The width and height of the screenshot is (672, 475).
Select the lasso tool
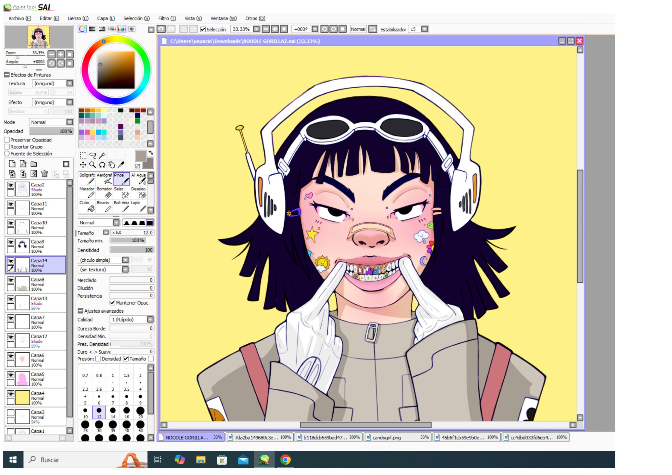coord(92,155)
